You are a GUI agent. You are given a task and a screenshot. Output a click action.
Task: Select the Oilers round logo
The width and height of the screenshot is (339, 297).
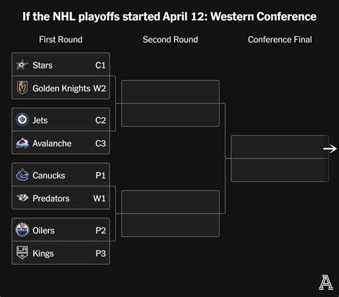click(x=22, y=230)
